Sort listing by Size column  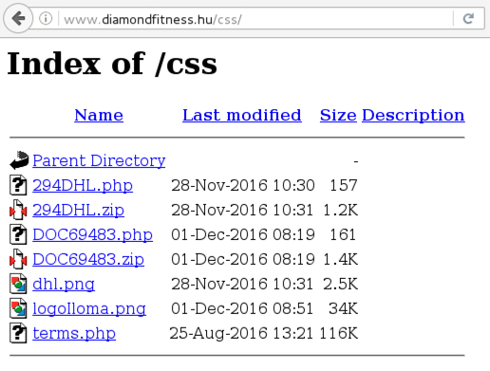click(x=338, y=115)
